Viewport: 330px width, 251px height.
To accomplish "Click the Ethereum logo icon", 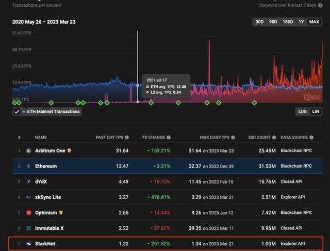I will (x=29, y=166).
